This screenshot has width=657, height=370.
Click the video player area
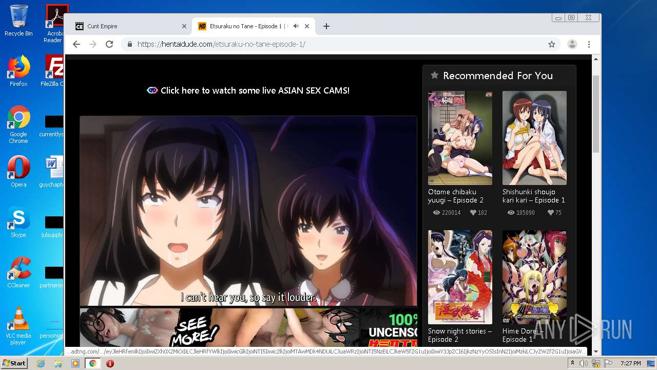pyautogui.click(x=248, y=211)
